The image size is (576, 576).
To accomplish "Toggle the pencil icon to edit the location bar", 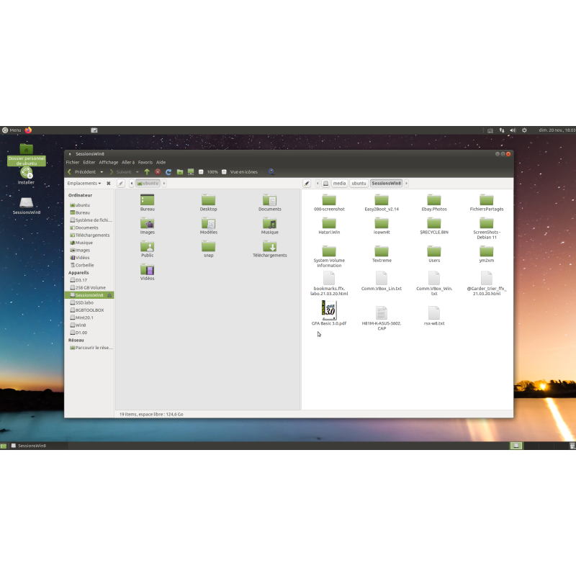I will 121,183.
